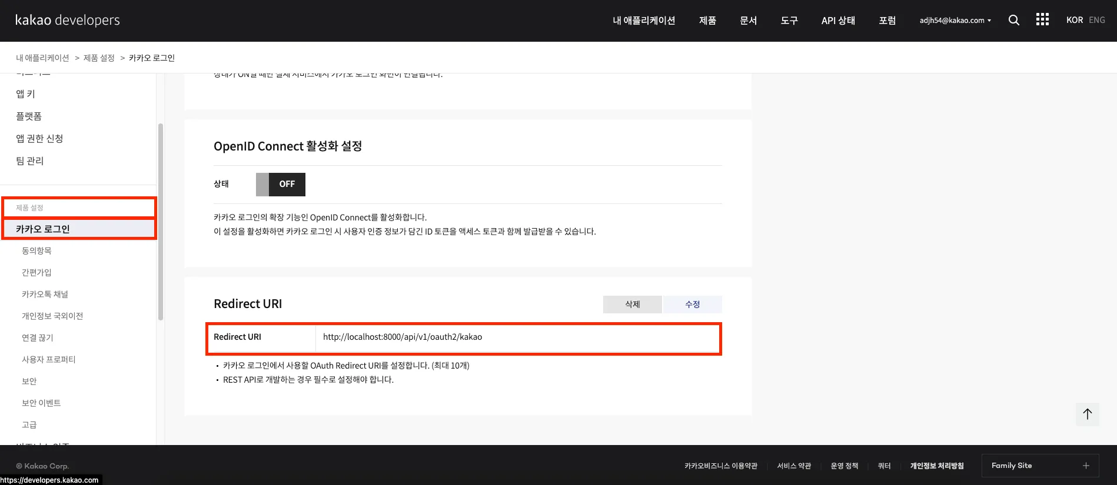Screen dimensions: 1117x485
Task: Open 카카오비즈니스 이용약관 footer link
Action: tap(721, 466)
